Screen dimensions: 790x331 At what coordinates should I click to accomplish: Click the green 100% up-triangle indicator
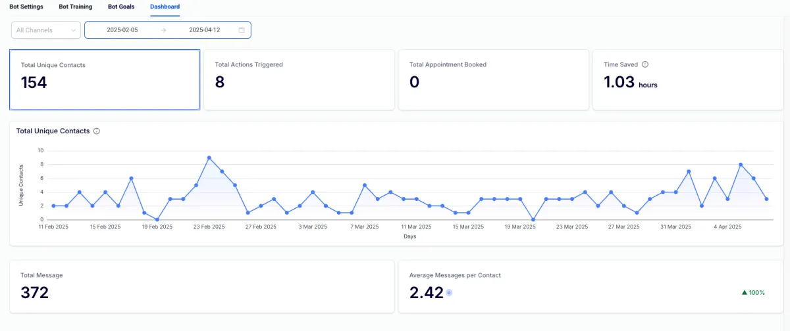753,293
